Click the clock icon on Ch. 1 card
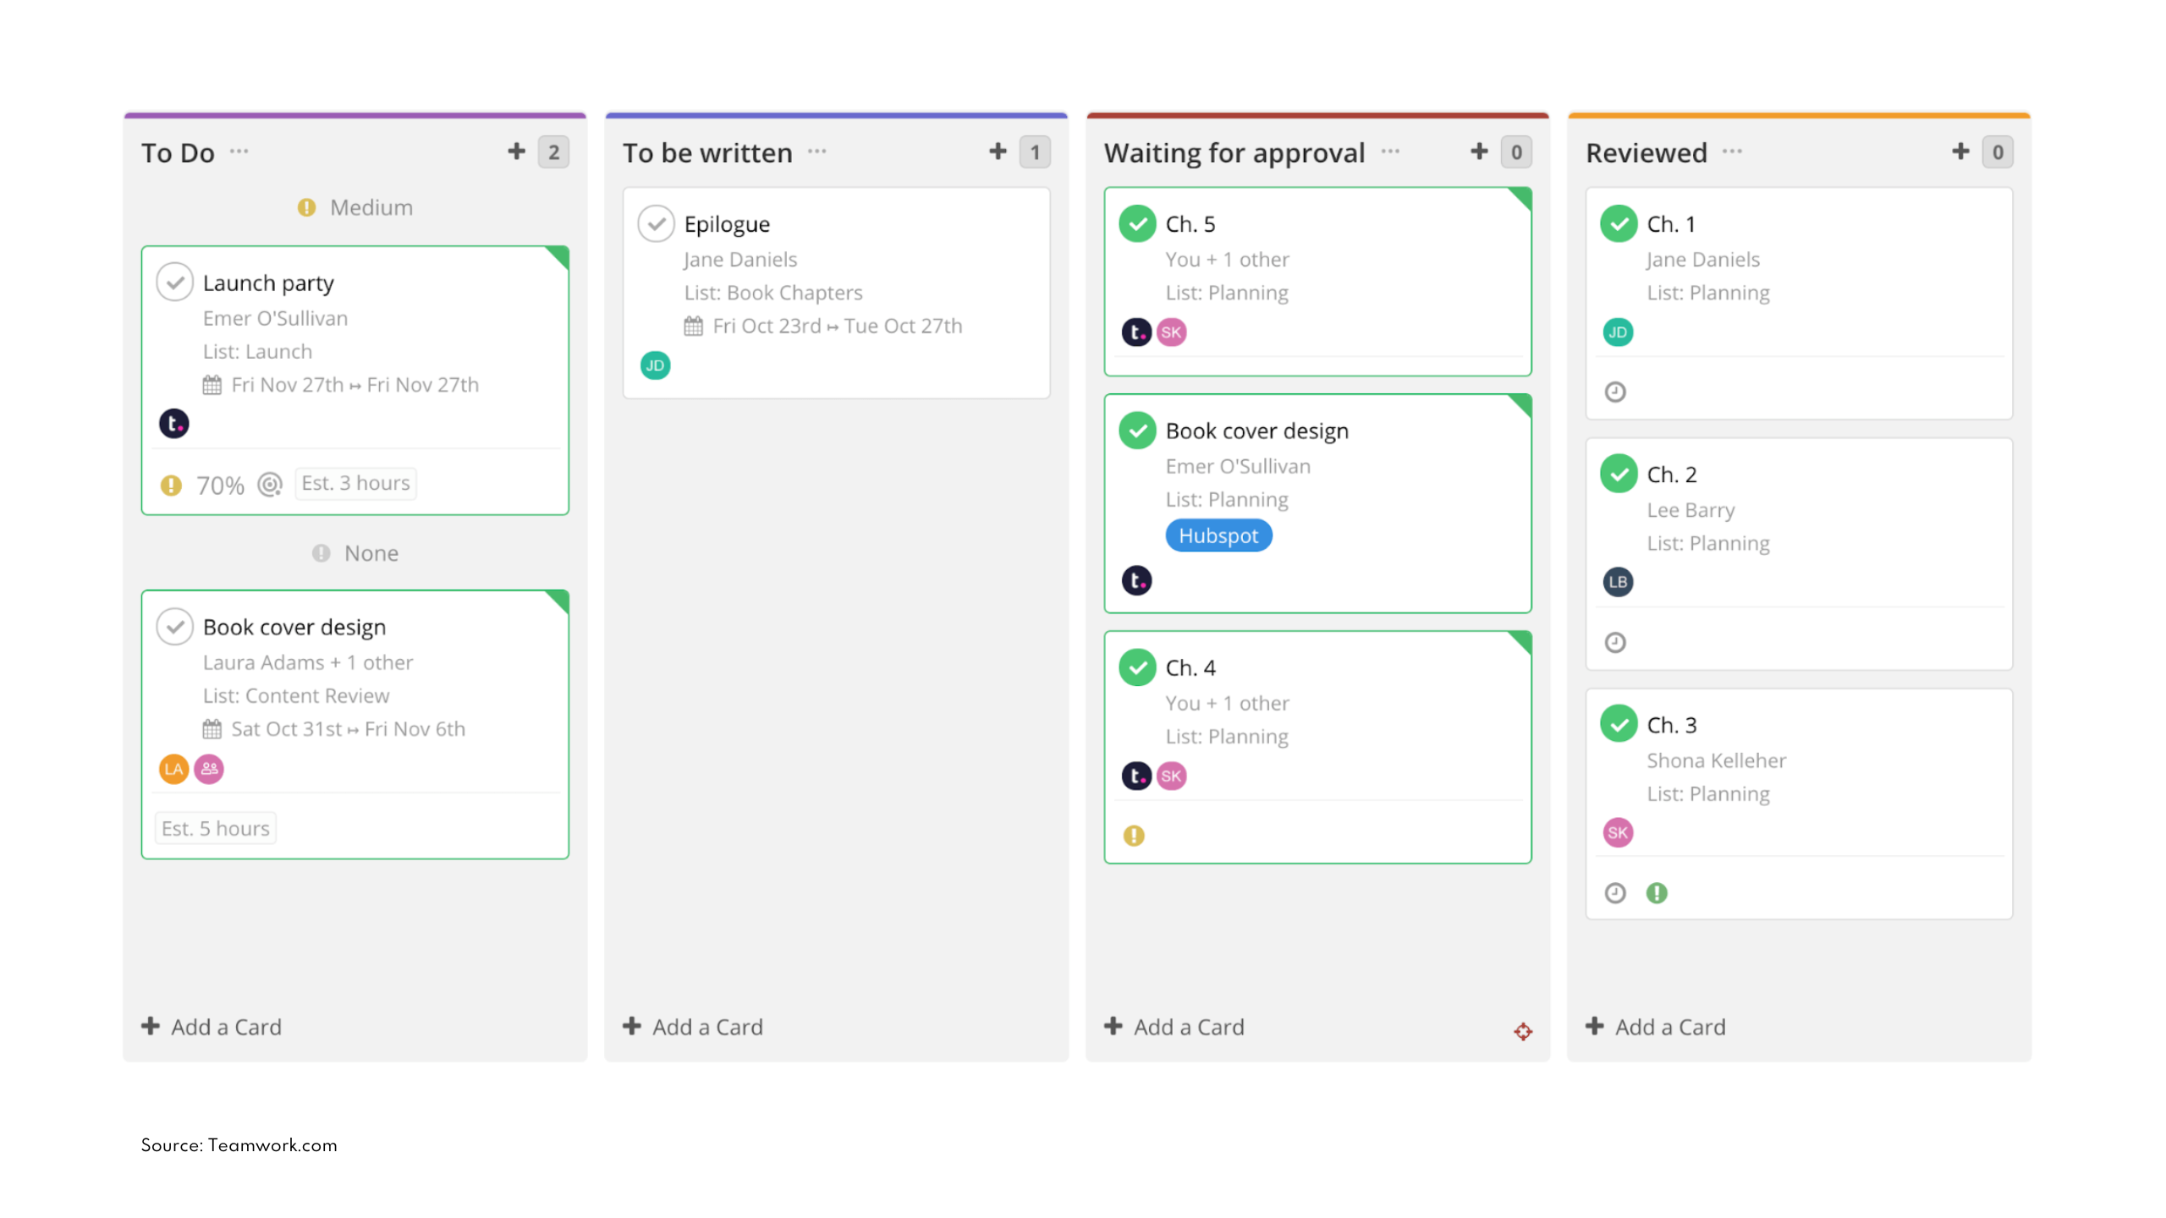This screenshot has width=2166, height=1218. [x=1615, y=392]
